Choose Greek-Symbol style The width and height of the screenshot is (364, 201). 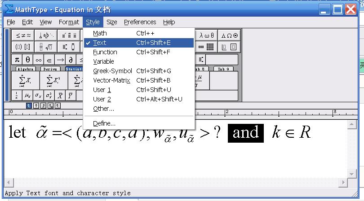139,71
